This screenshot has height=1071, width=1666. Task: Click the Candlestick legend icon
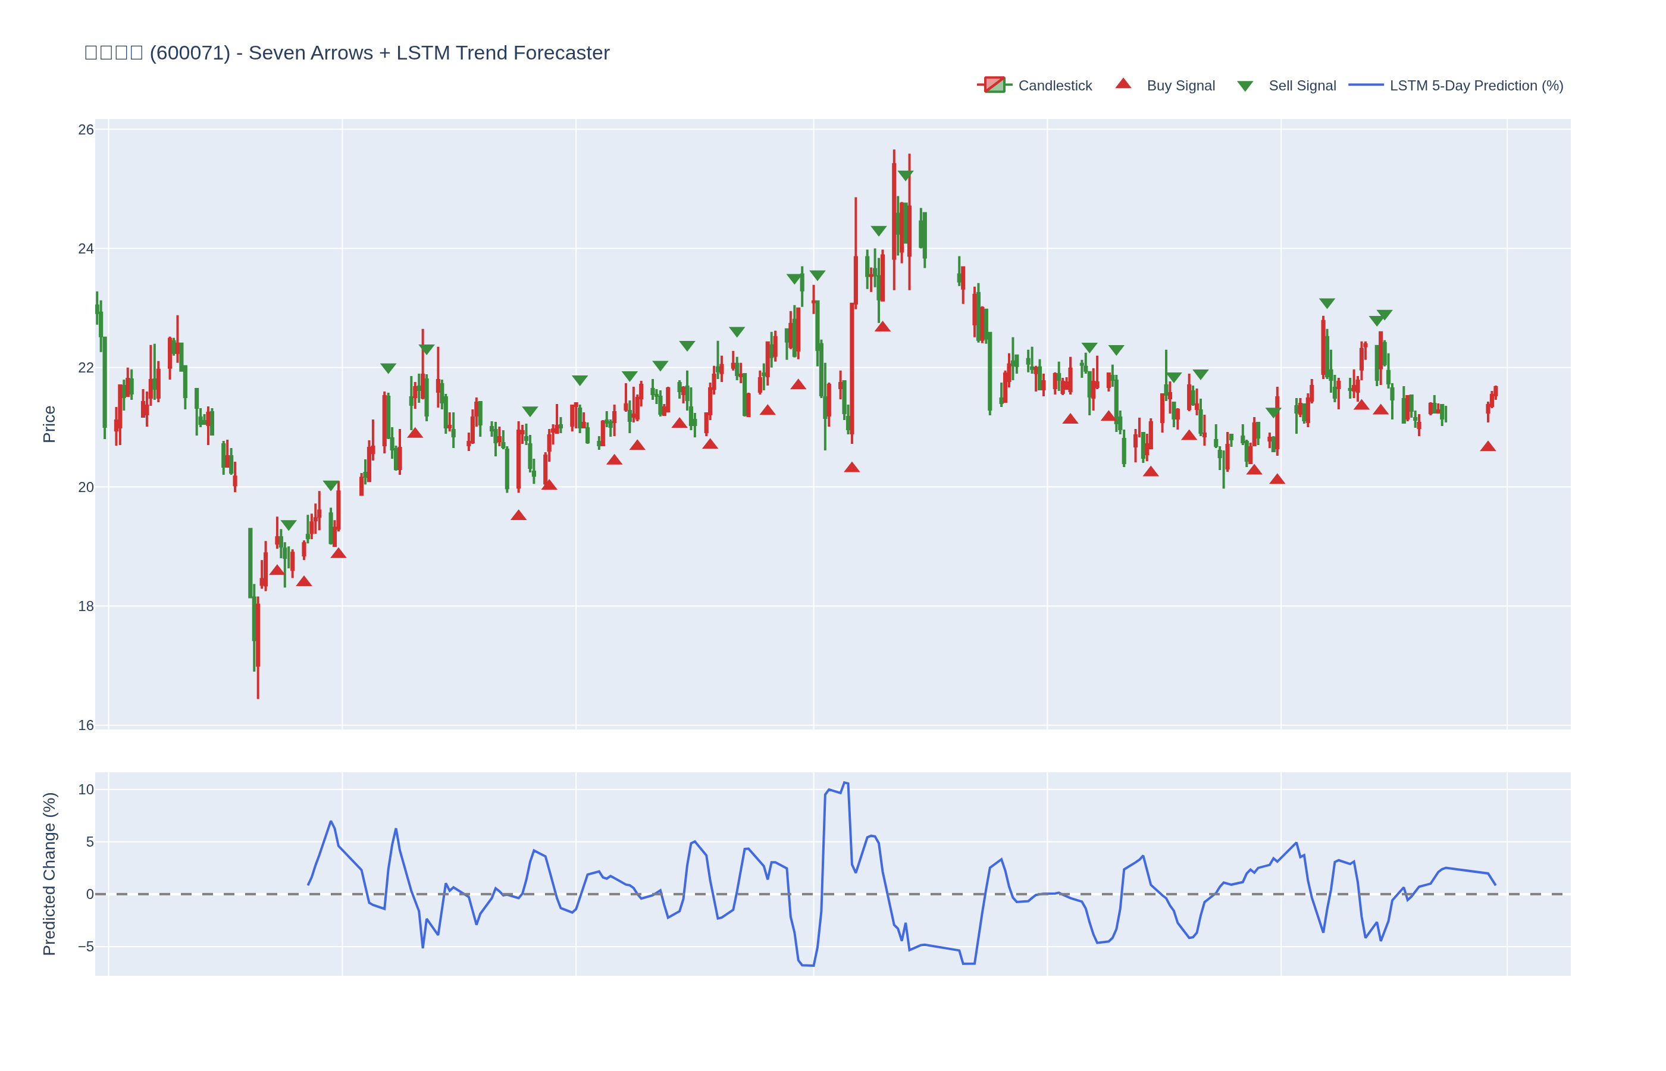994,85
